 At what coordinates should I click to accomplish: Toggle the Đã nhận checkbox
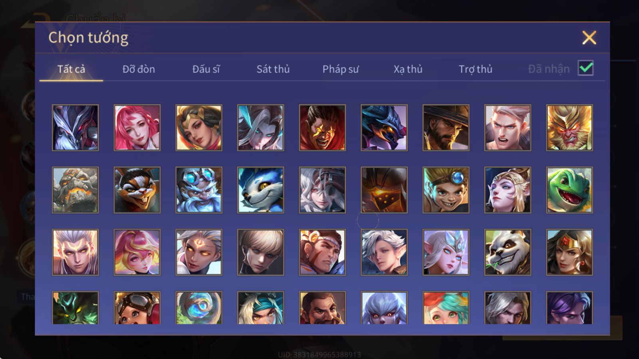click(x=585, y=68)
